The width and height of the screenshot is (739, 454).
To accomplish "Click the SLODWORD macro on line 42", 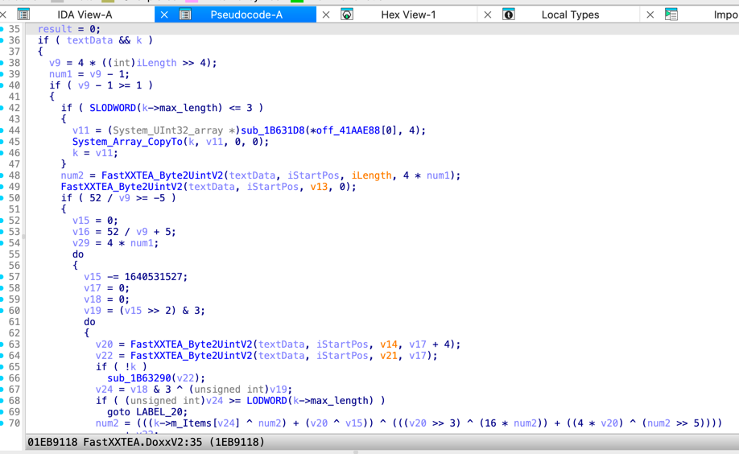I will point(113,108).
